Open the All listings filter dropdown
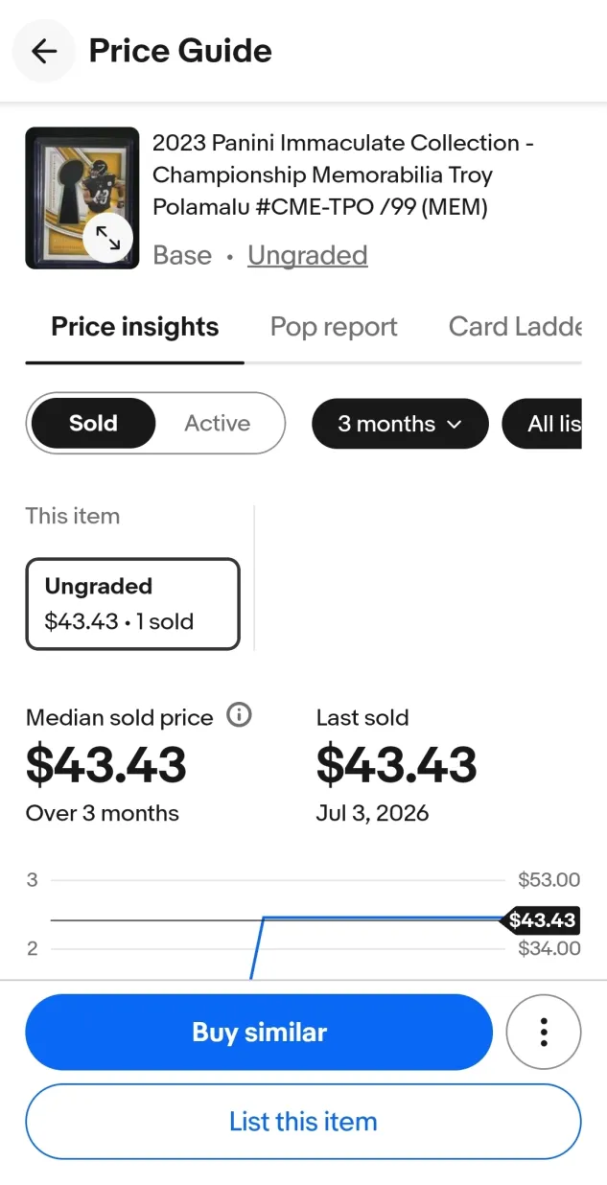This screenshot has height=1185, width=607. (x=542, y=424)
